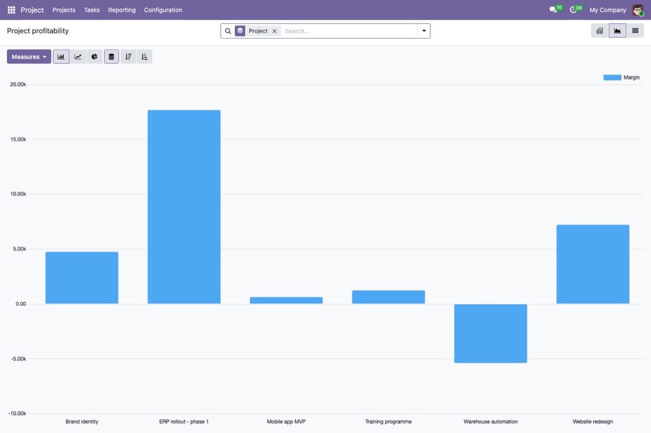Open the conversations messages icon
The width and height of the screenshot is (651, 433).
pos(553,9)
